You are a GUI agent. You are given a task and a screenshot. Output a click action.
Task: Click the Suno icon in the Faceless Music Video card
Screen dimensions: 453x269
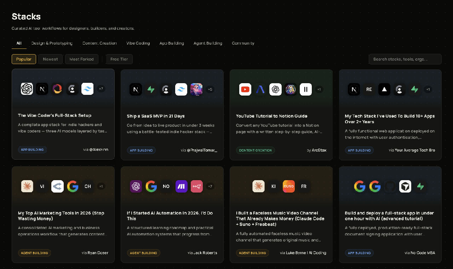pos(289,186)
